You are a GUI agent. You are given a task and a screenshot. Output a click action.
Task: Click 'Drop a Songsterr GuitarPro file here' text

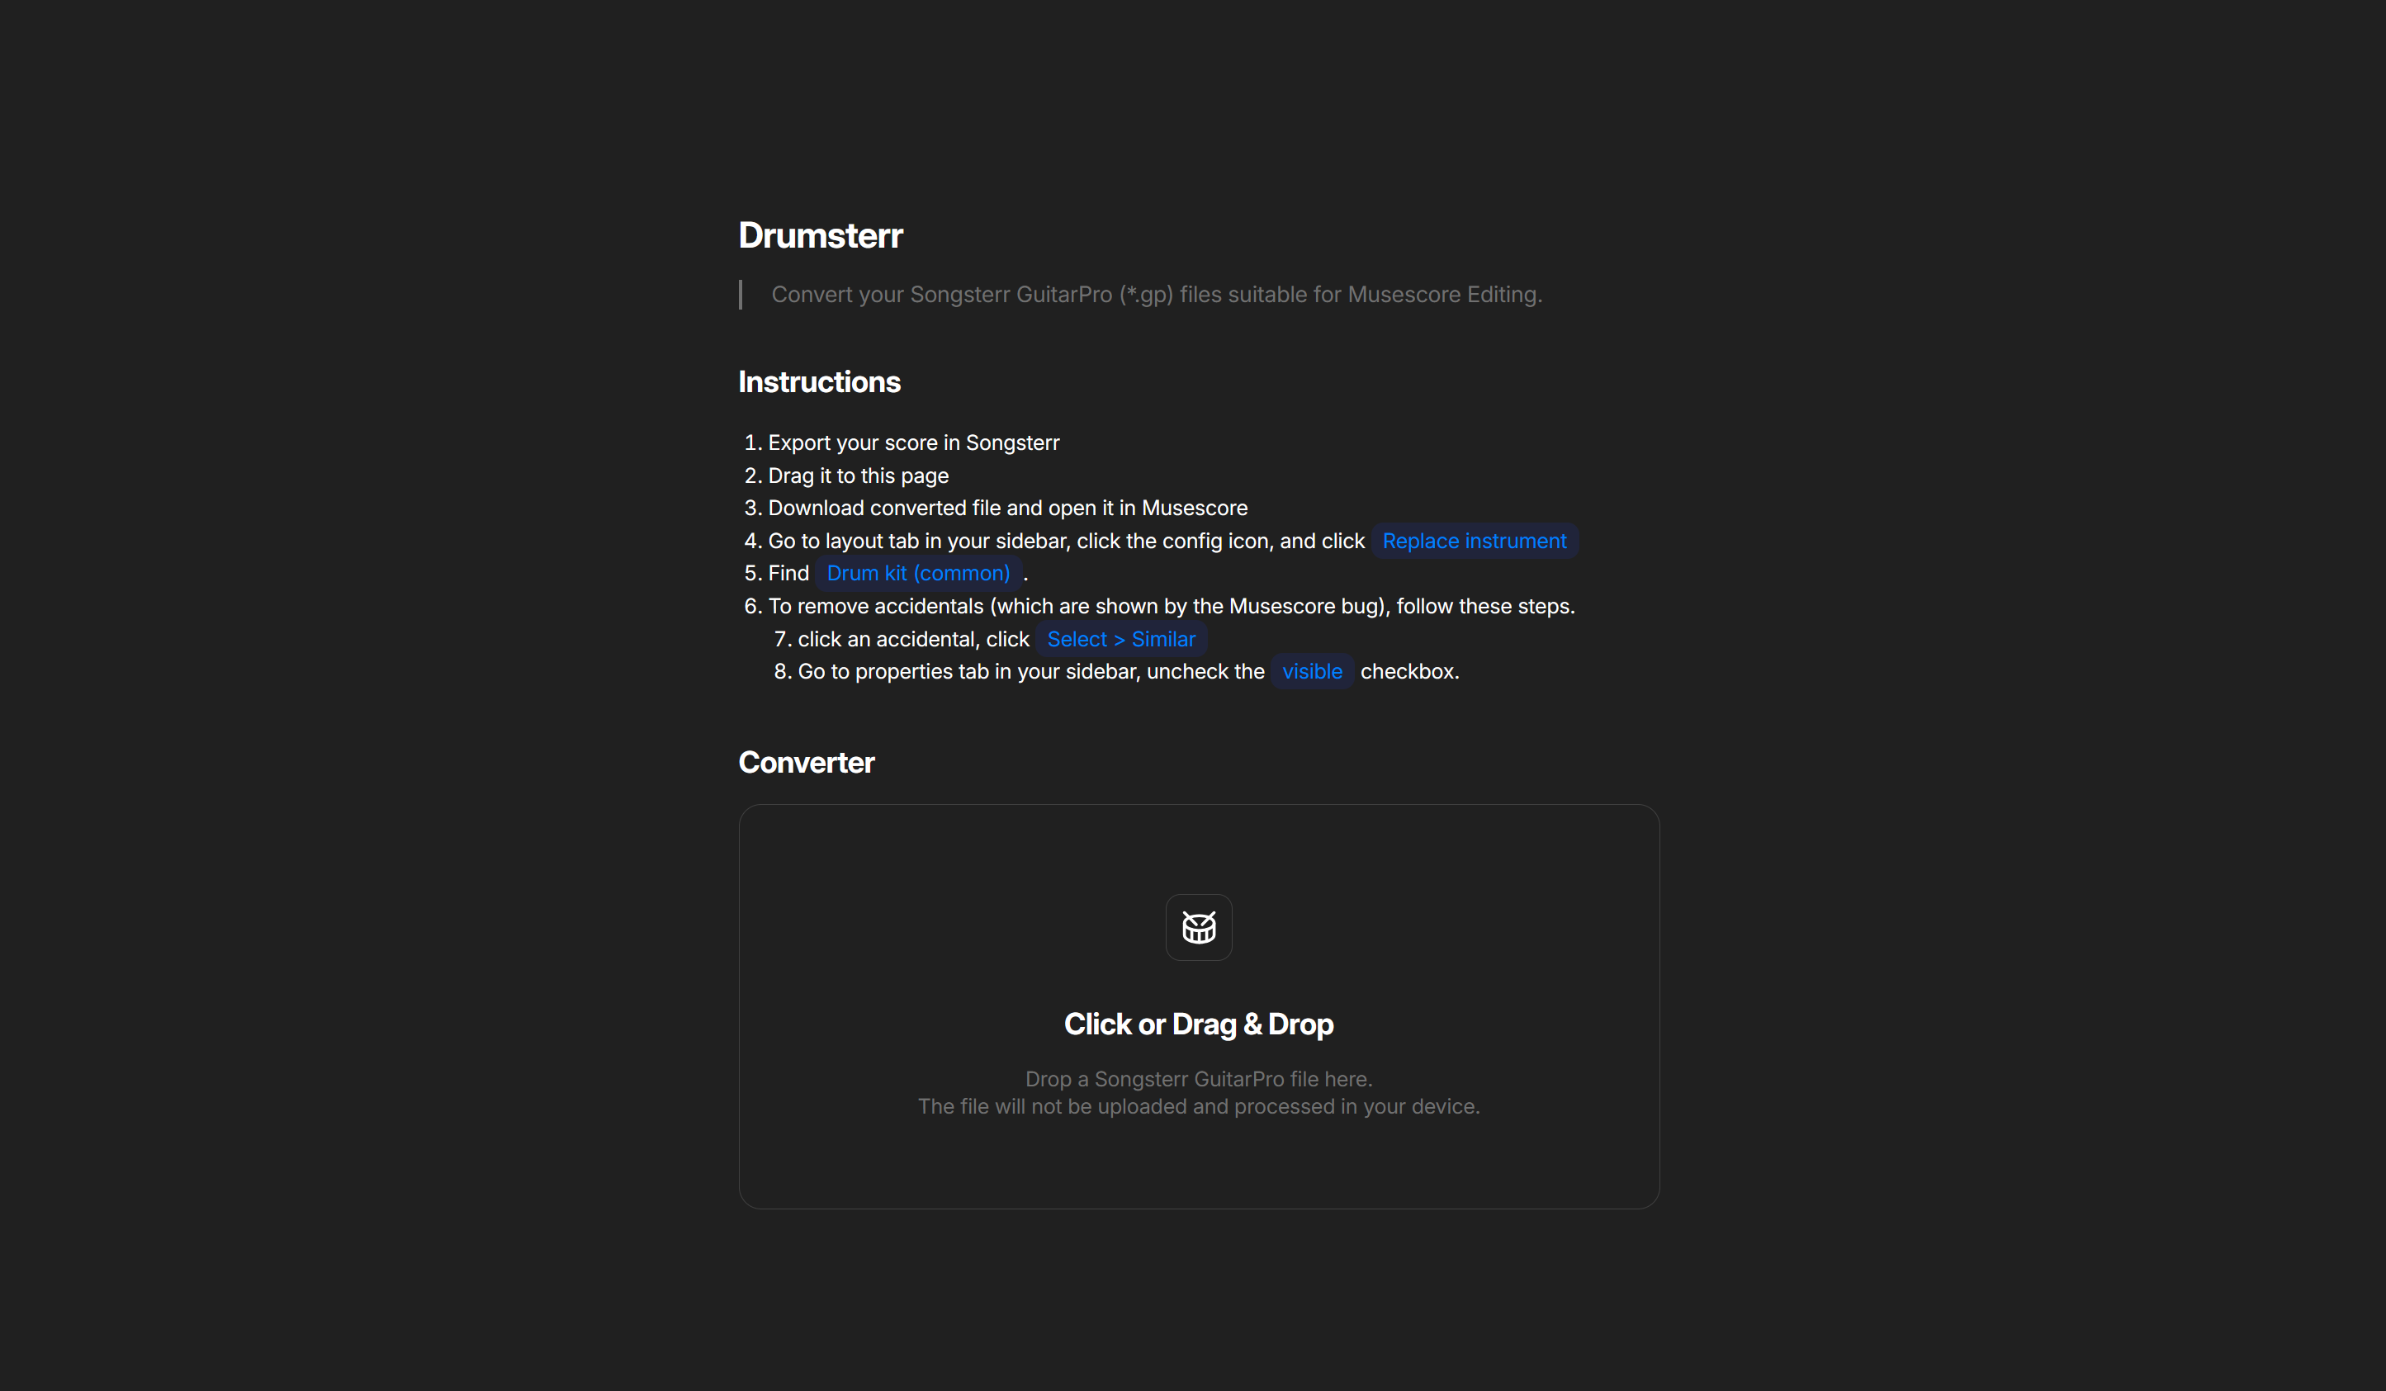click(1199, 1080)
